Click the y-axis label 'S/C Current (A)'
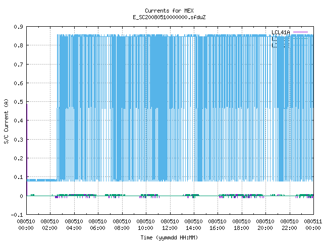The width and height of the screenshot is (323, 242). coord(7,121)
